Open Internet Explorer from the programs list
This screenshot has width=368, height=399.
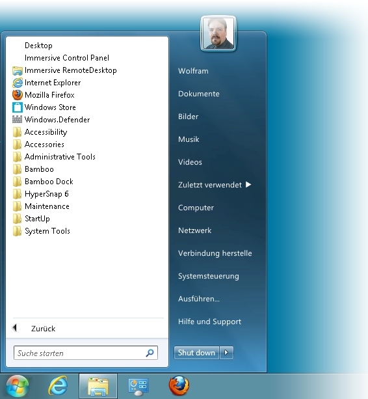[x=47, y=83]
